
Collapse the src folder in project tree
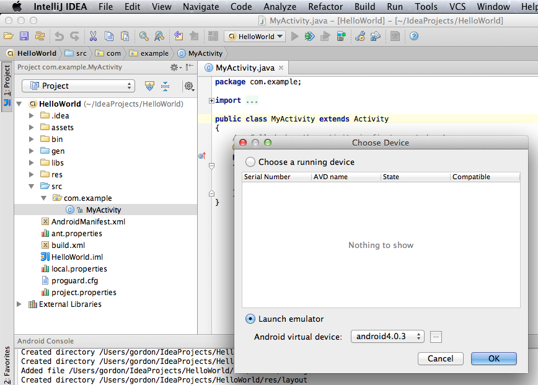pos(32,186)
